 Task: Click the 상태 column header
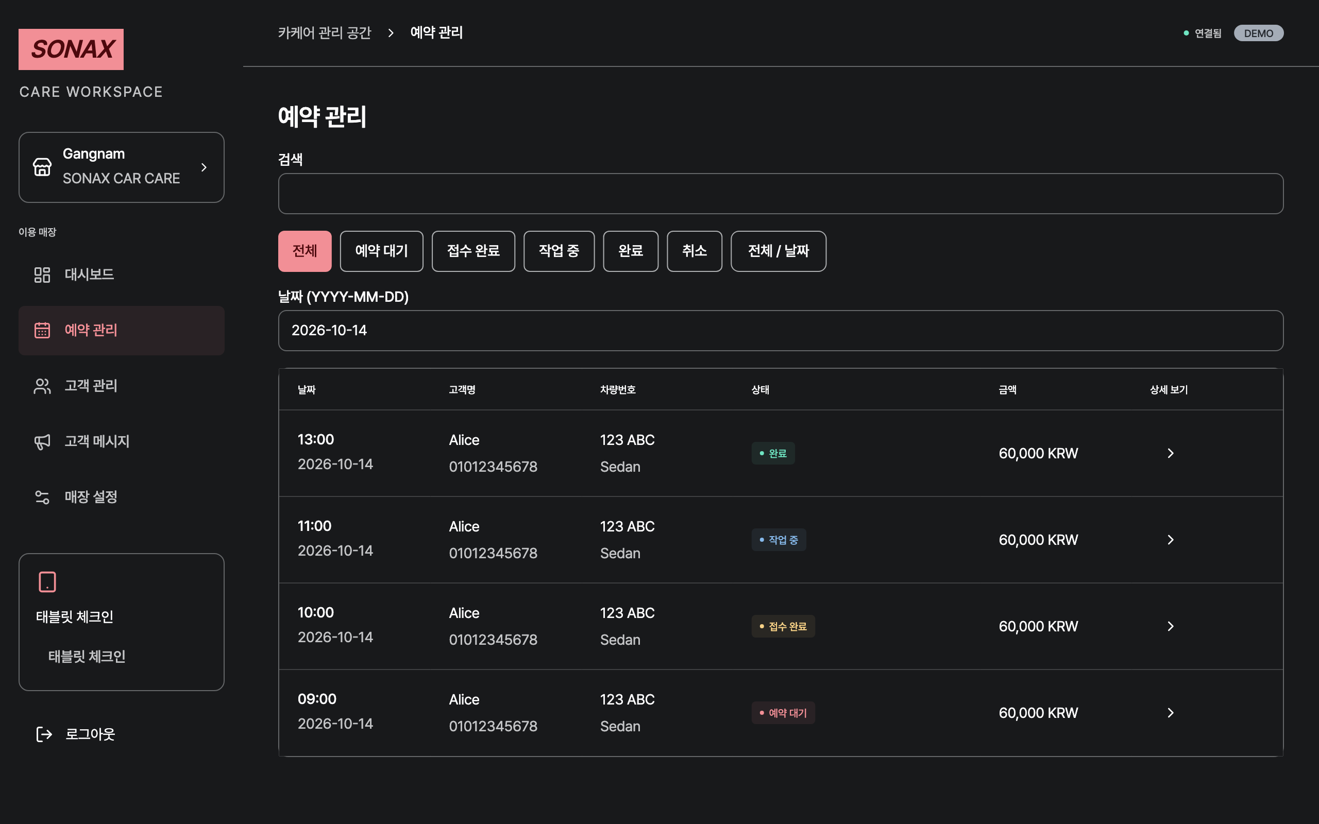(x=760, y=390)
